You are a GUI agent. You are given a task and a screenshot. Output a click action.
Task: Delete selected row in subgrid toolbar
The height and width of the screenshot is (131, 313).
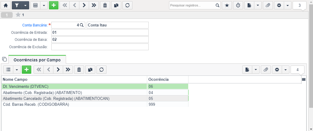[x=79, y=70]
